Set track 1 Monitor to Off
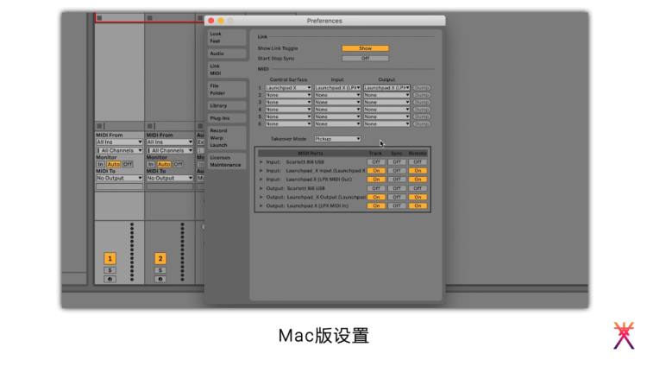The width and height of the screenshot is (647, 366). [x=128, y=164]
